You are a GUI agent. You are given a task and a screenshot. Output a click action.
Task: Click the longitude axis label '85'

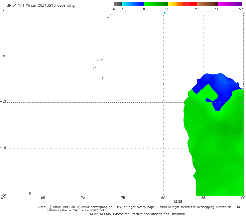tap(203, 198)
